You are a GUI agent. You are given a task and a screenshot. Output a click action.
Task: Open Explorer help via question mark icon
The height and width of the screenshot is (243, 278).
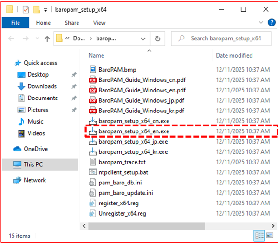pyautogui.click(x=272, y=23)
